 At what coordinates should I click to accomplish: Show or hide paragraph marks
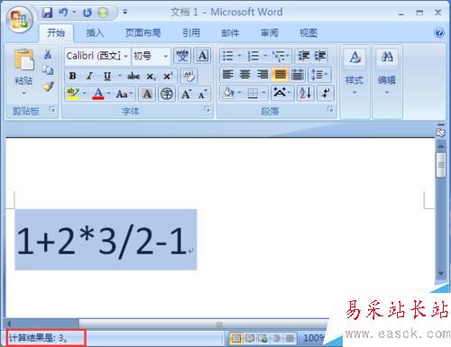(326, 93)
